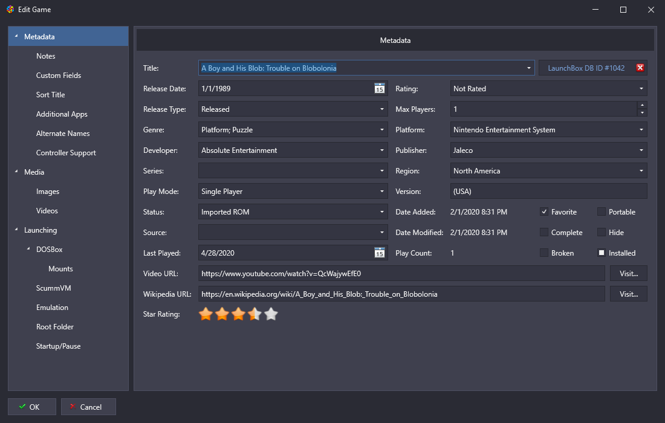Open the Videos page
Viewport: 665px width, 423px height.
(x=47, y=211)
